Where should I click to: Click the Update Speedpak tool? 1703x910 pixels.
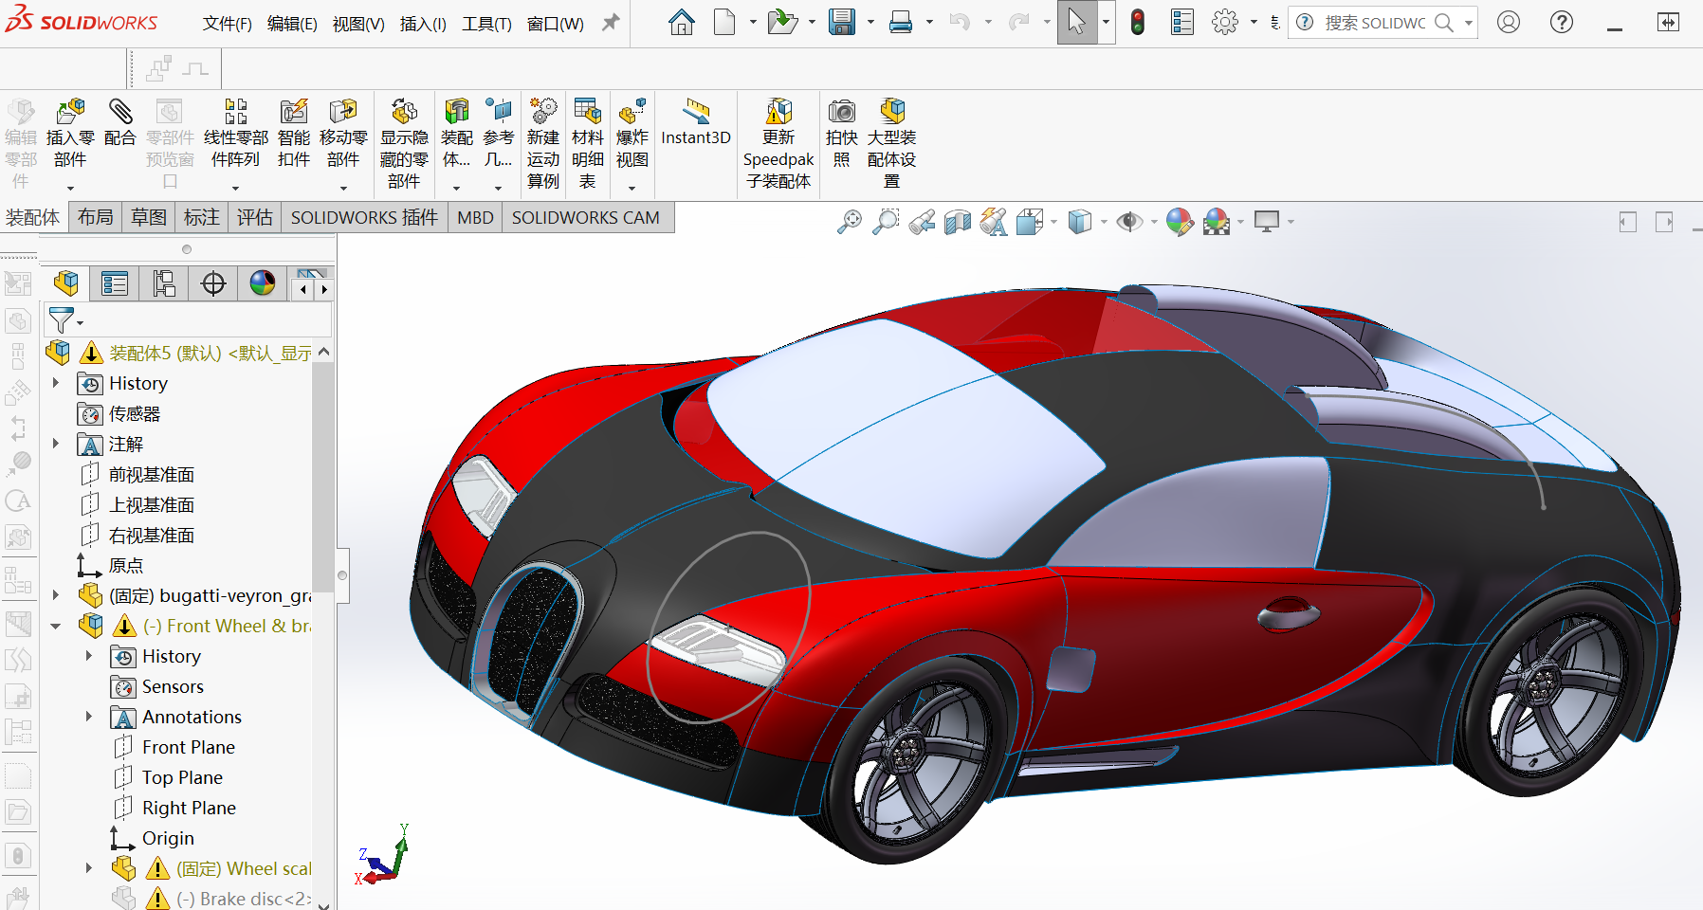pyautogui.click(x=778, y=144)
